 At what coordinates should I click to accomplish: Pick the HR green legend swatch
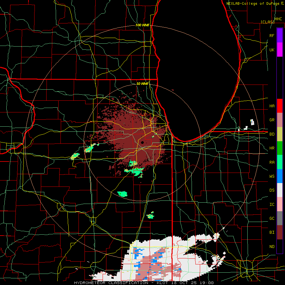(x=280, y=148)
